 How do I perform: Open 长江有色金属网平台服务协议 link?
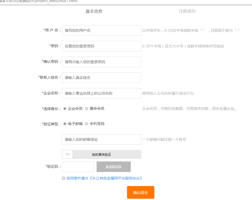(116, 178)
